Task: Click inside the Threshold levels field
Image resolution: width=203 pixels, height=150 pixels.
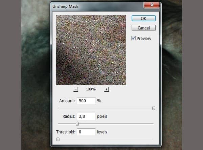Action: (x=86, y=132)
